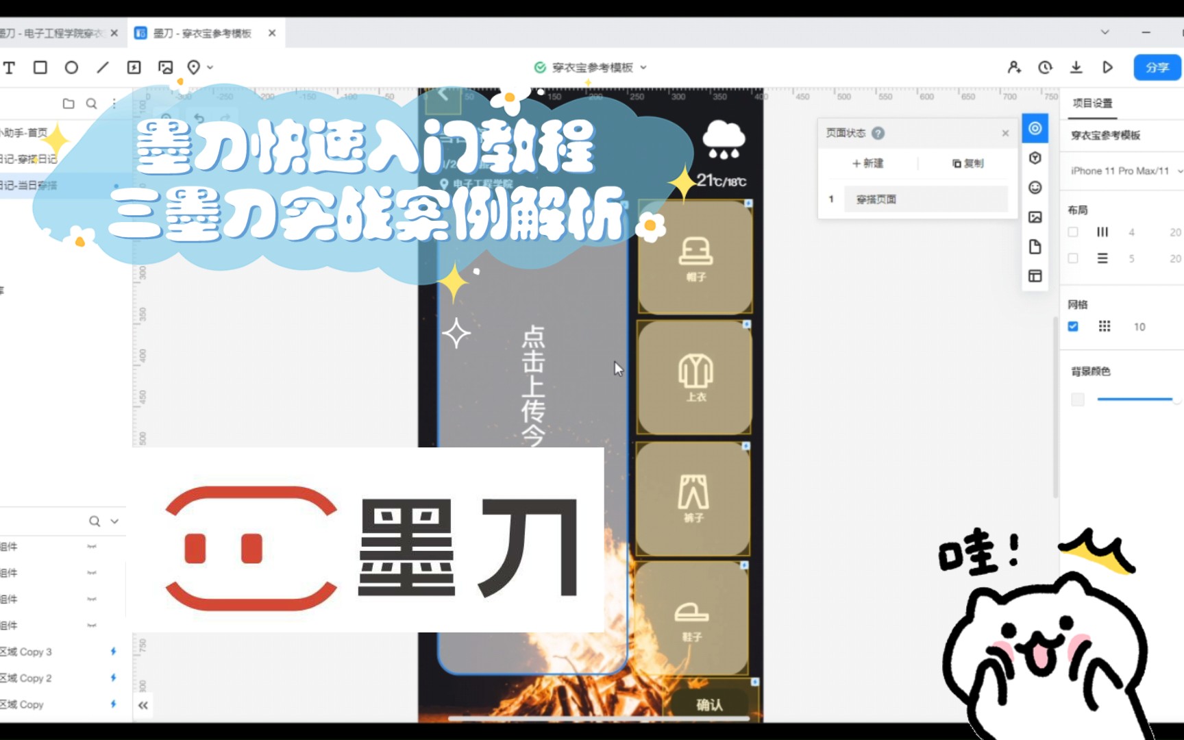1184x740 pixels.
Task: Open the page icon in the right vertical strip
Action: (1035, 247)
